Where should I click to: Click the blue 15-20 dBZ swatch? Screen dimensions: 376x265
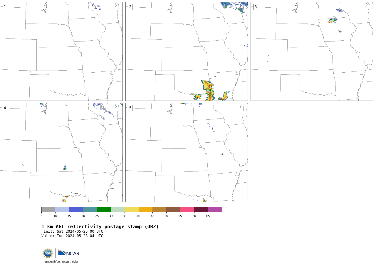point(76,210)
